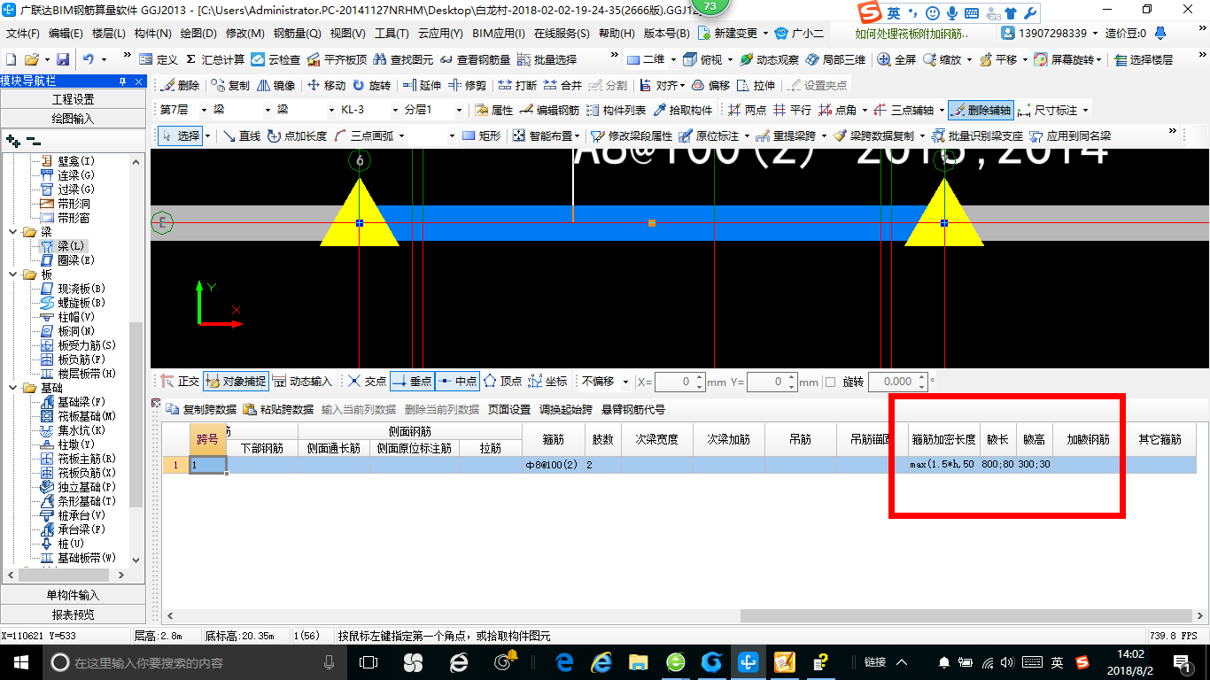Click the 删除 delete tool
The image size is (1210, 680).
(x=181, y=86)
